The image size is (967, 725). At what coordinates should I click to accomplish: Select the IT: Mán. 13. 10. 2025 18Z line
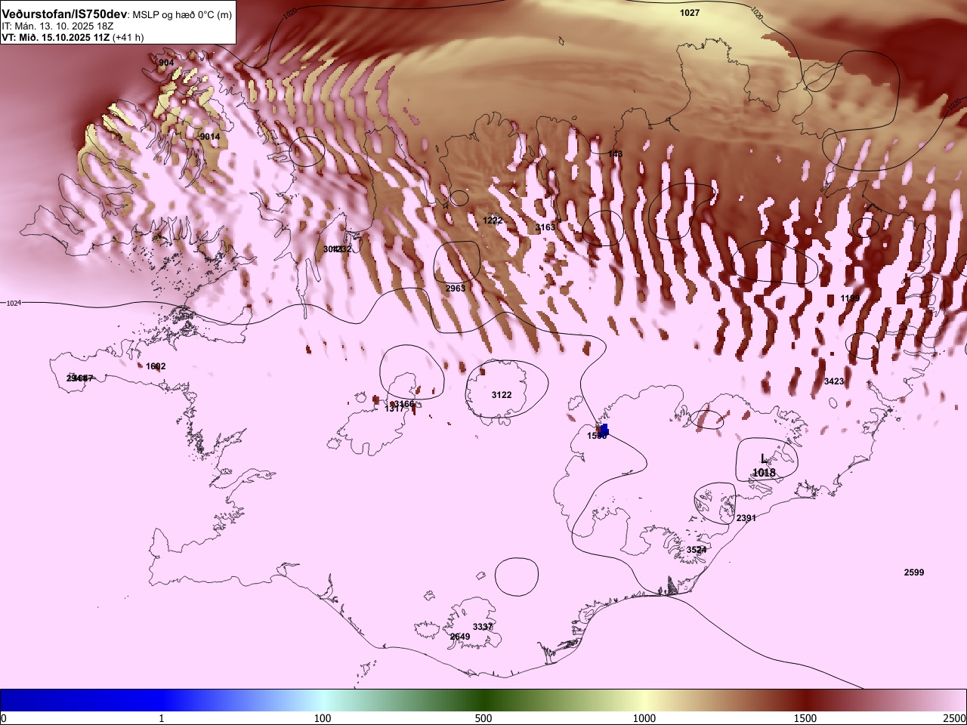pyautogui.click(x=57, y=26)
